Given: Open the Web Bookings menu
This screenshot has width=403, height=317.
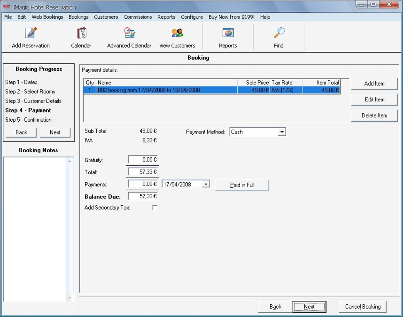Looking at the screenshot, I should click(x=47, y=17).
